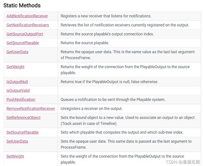Click the Static Methods heading
The height and width of the screenshot is (166, 203).
tap(22, 6)
